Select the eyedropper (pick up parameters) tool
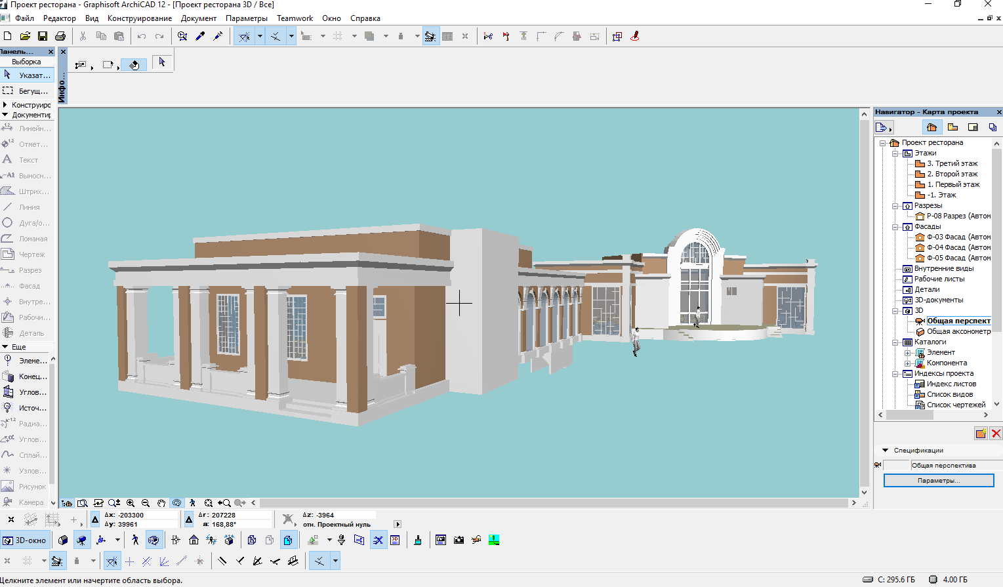 point(201,36)
